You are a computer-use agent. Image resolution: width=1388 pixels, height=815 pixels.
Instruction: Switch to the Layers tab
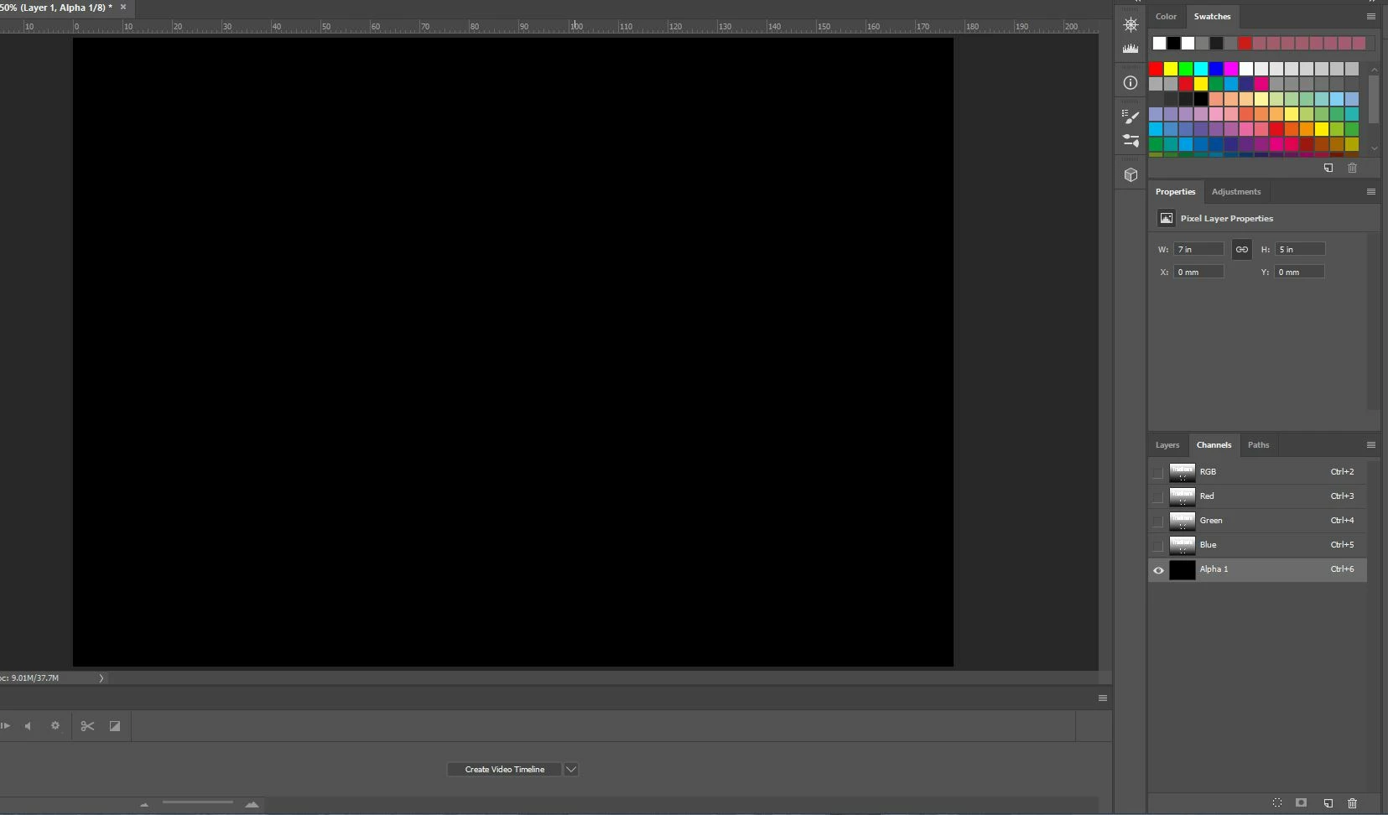pyautogui.click(x=1167, y=444)
